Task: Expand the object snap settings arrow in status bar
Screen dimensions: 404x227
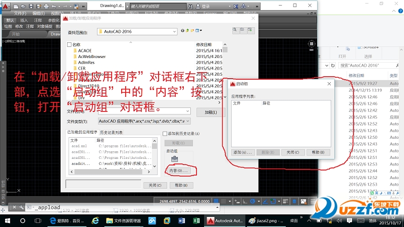Action: click(x=279, y=201)
